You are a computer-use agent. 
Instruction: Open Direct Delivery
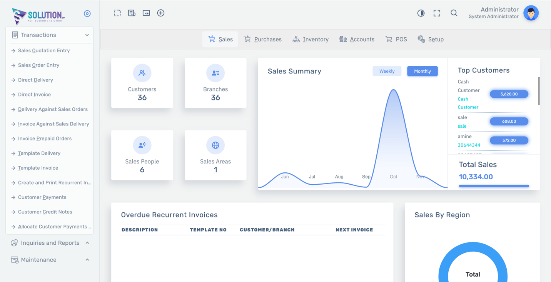tap(35, 80)
